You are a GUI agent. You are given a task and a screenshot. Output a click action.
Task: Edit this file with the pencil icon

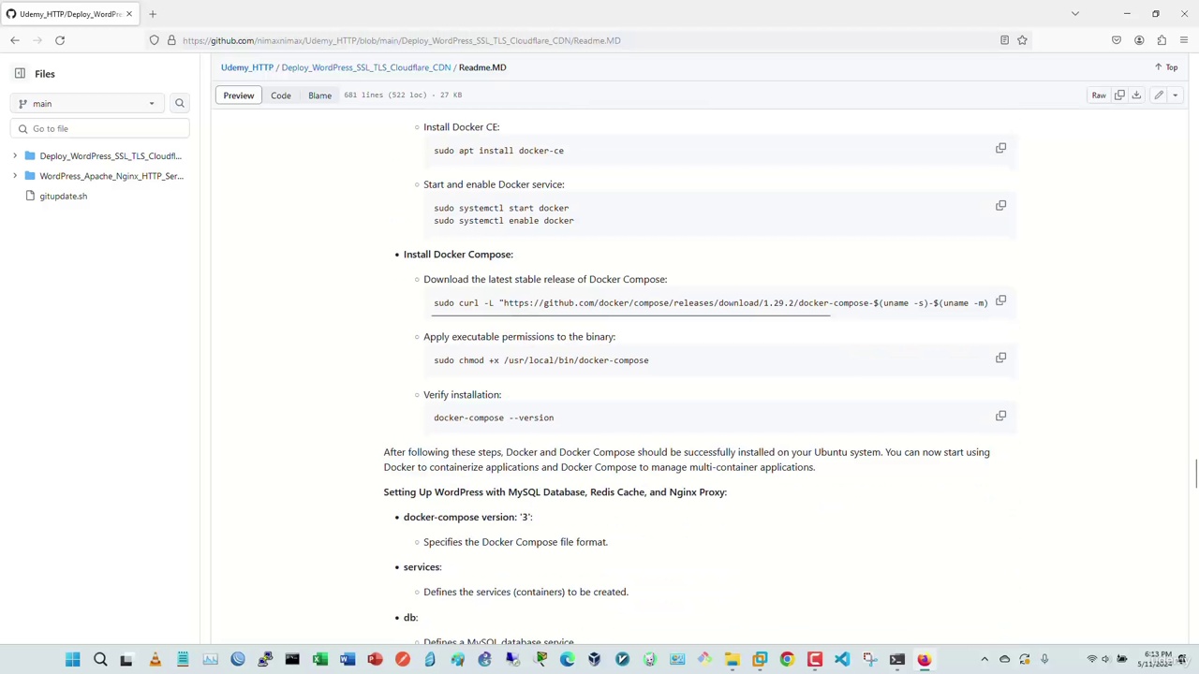1159,95
